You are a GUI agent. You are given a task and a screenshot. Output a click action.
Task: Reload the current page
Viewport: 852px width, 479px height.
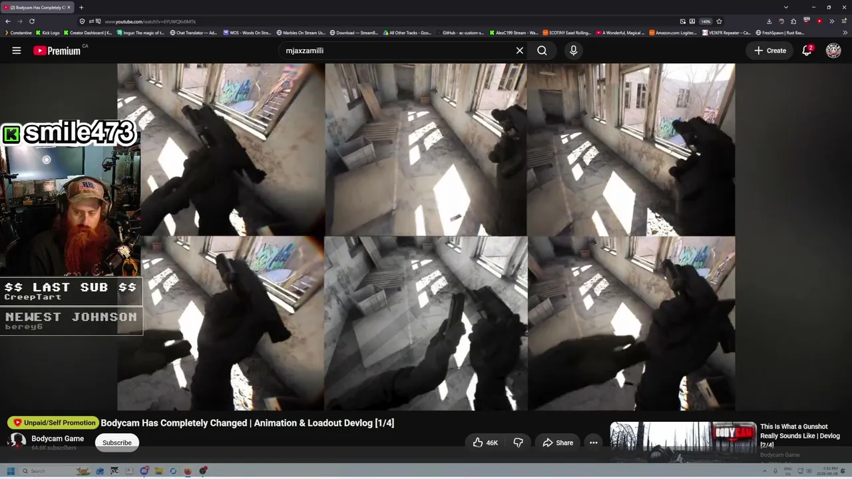coord(31,21)
